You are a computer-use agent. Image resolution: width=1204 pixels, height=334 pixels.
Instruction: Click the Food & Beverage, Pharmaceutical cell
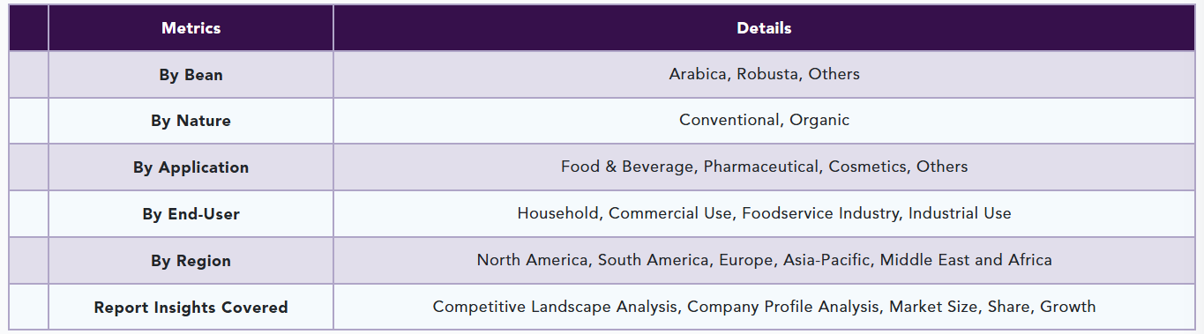tap(764, 167)
